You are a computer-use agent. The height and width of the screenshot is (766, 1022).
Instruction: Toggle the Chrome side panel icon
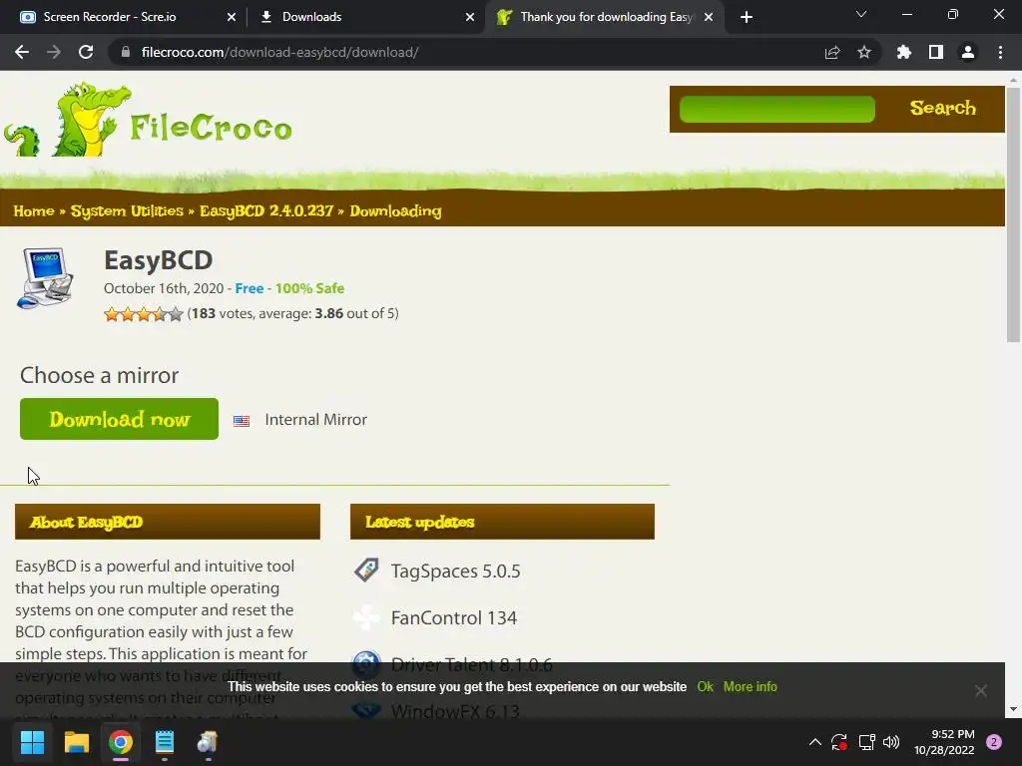click(x=936, y=52)
